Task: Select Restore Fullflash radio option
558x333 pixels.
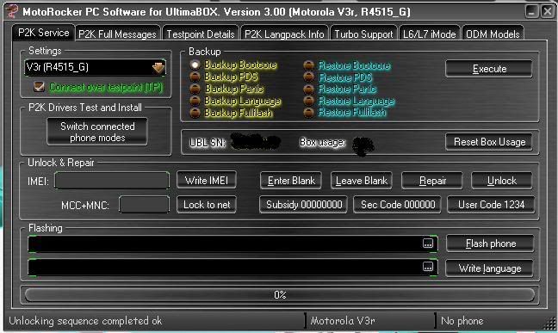Action: pyautogui.click(x=308, y=112)
